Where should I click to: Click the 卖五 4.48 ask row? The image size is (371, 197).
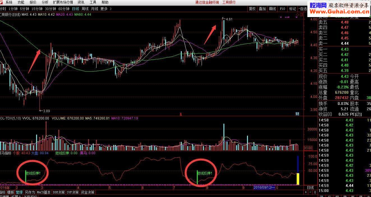(x=344, y=22)
